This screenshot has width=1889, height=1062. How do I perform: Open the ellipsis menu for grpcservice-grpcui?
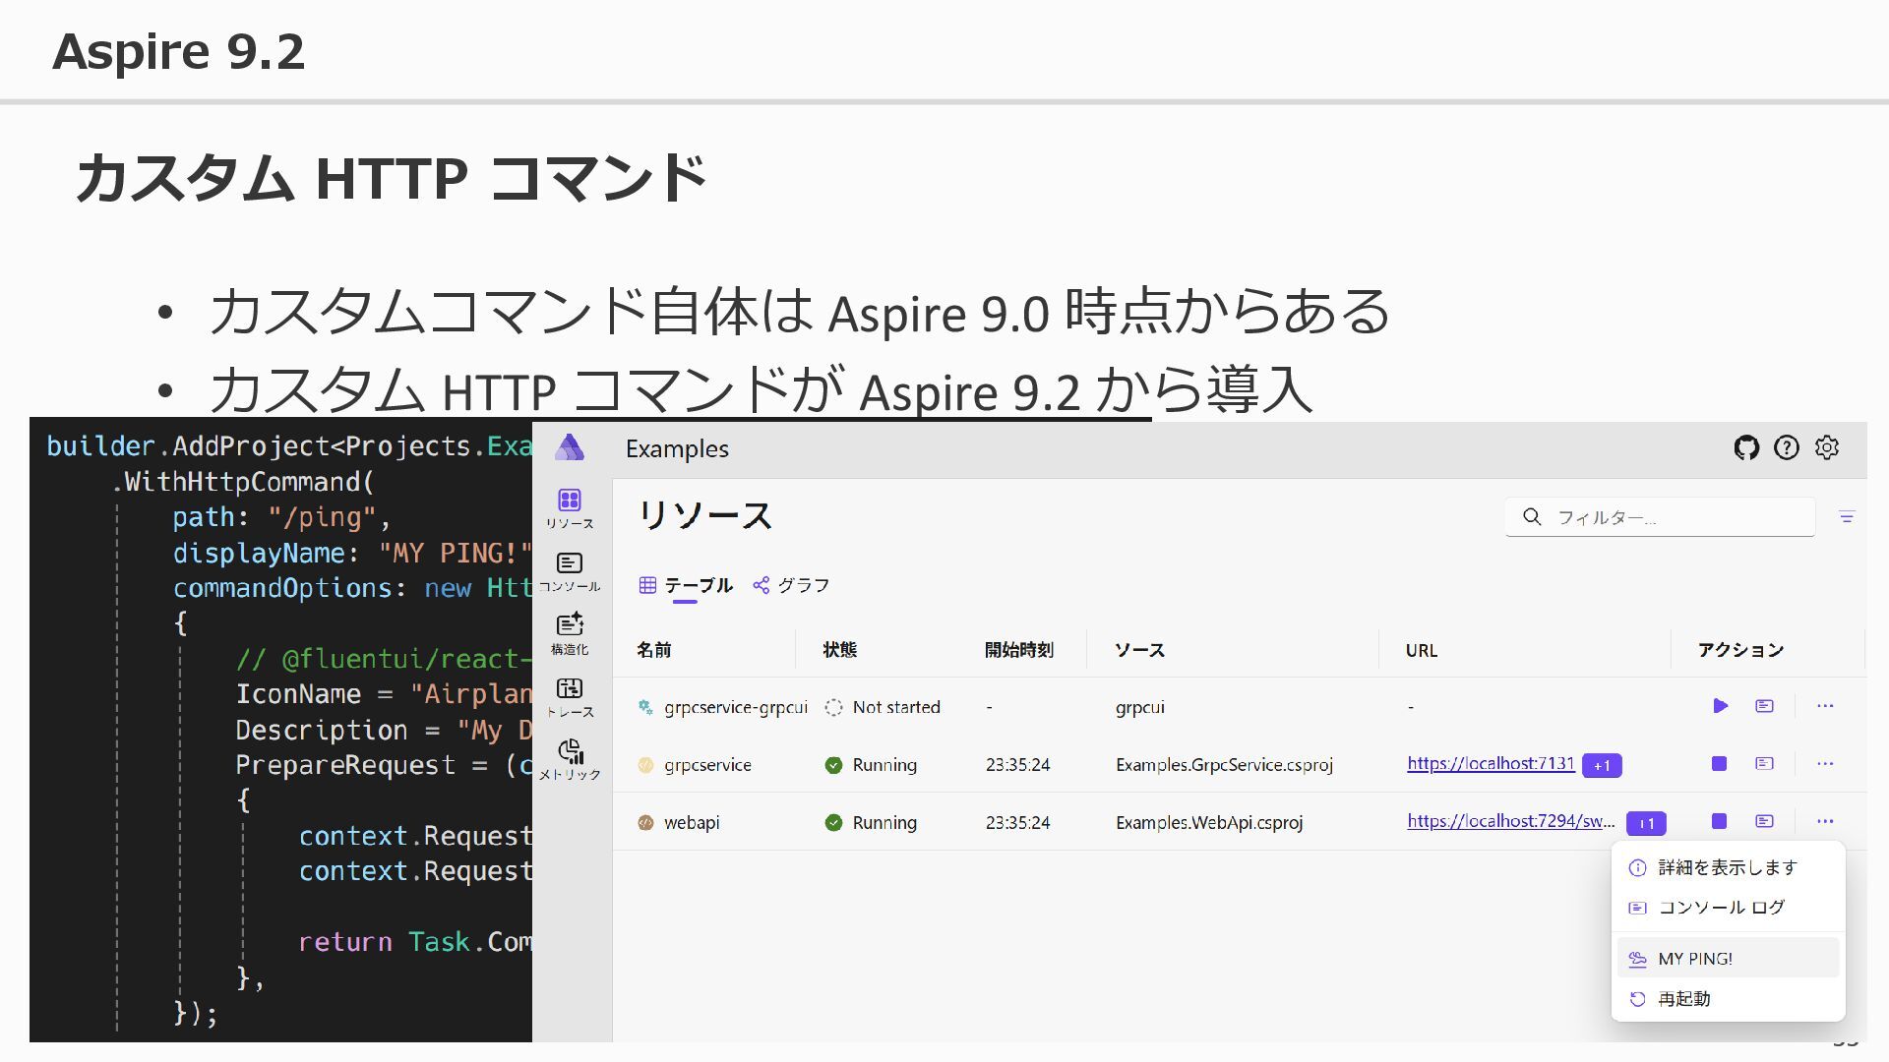point(1825,706)
